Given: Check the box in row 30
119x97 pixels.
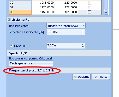Looking at the screenshot, I should (89, 3).
